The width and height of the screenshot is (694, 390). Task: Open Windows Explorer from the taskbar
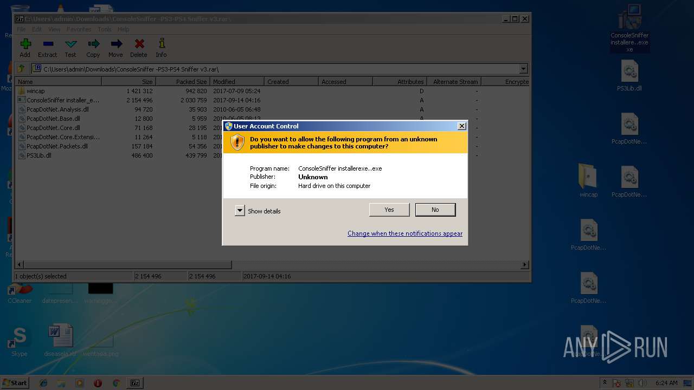[61, 383]
